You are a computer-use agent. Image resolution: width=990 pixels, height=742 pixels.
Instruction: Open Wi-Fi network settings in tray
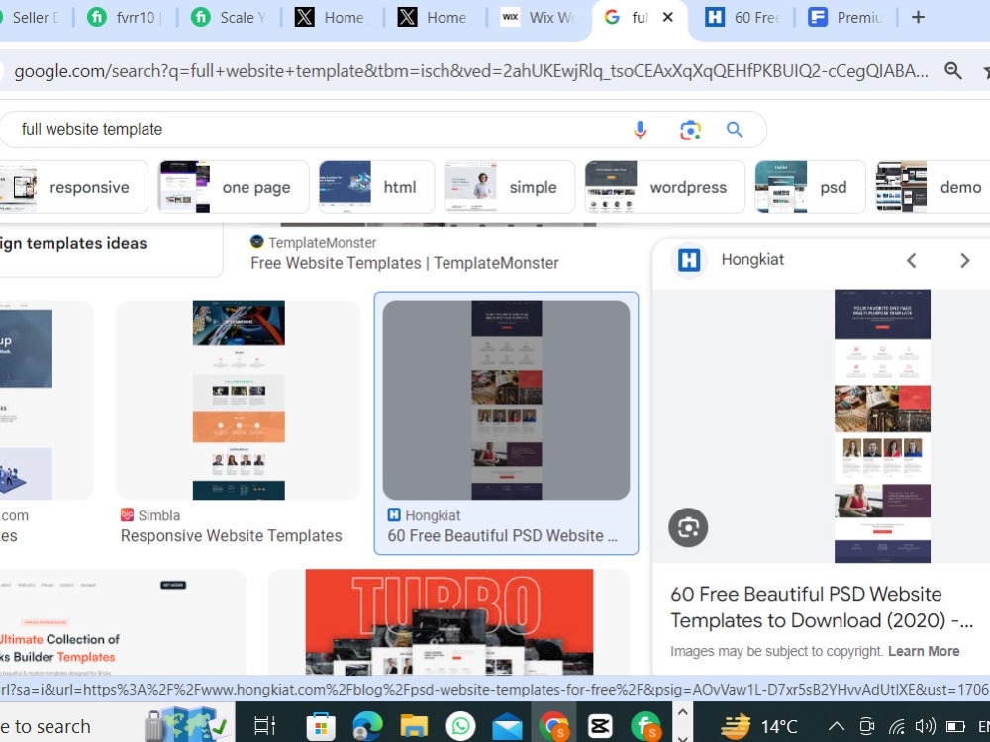[x=897, y=727]
